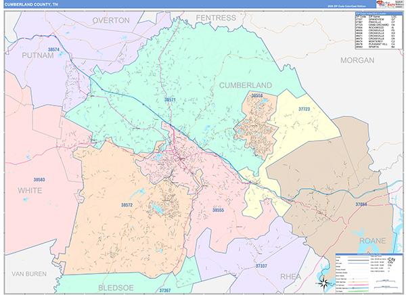Select index row 38572 CROSSVILLE
The height and width of the screenshot is (295, 406).
tap(375, 39)
